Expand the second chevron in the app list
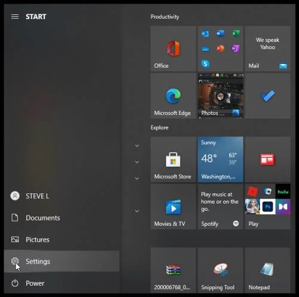The height and width of the screenshot is (297, 299). pos(137,162)
